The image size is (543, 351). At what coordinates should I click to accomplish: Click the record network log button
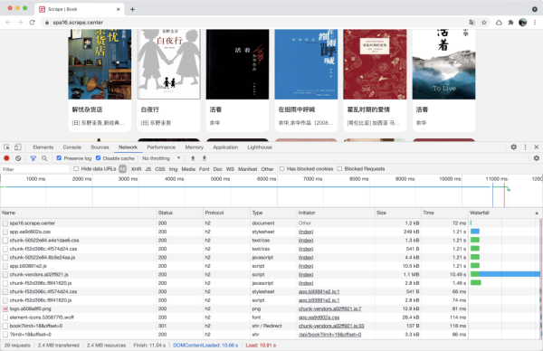pyautogui.click(x=6, y=158)
